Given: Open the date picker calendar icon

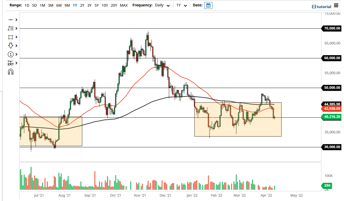Looking at the screenshot, I should pos(208,5).
